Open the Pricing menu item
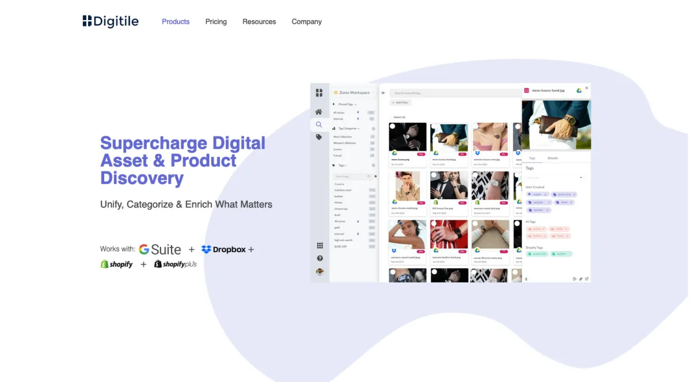Image resolution: width=691 pixels, height=382 pixels. point(216,22)
